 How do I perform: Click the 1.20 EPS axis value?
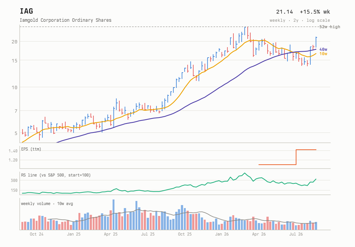(13, 160)
